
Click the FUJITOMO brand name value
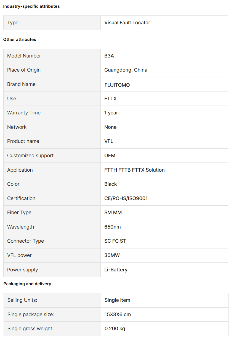[117, 85]
